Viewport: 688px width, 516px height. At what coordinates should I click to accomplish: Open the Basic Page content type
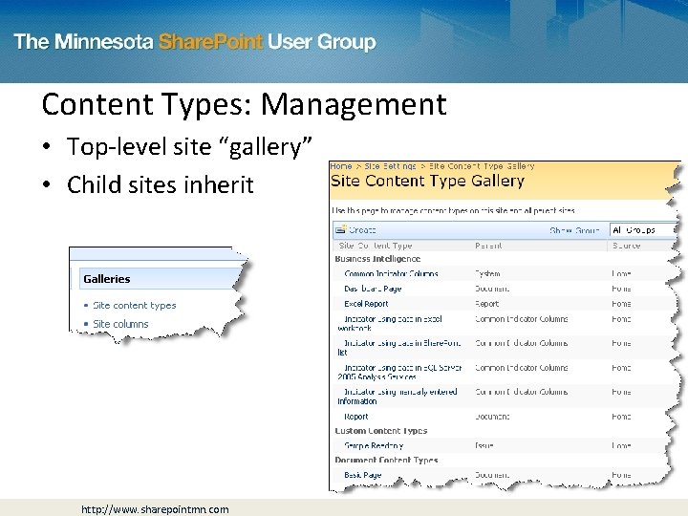(362, 475)
